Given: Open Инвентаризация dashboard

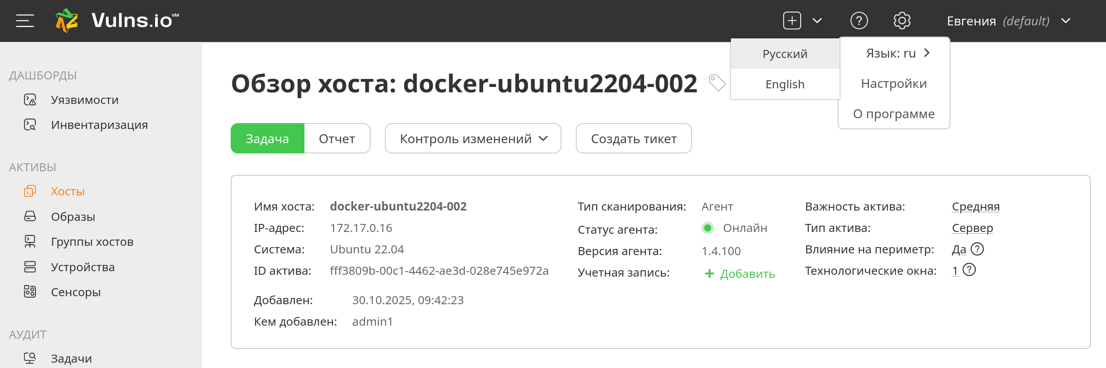Looking at the screenshot, I should (99, 125).
